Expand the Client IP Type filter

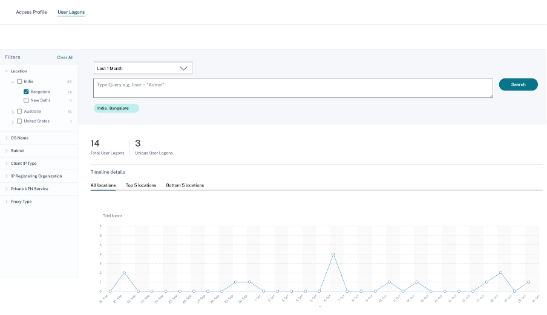coord(7,164)
